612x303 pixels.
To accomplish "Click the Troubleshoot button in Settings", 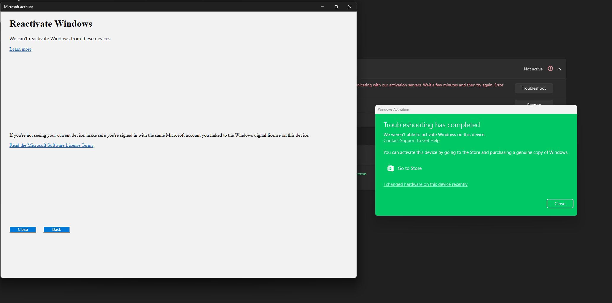I will (534, 88).
